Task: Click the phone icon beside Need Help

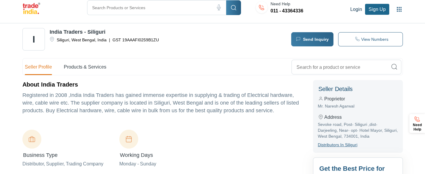Action: click(x=261, y=8)
